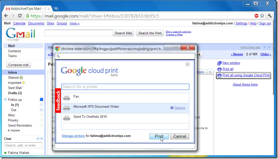
Task: Select the Fax printer row
Action: tap(125, 98)
